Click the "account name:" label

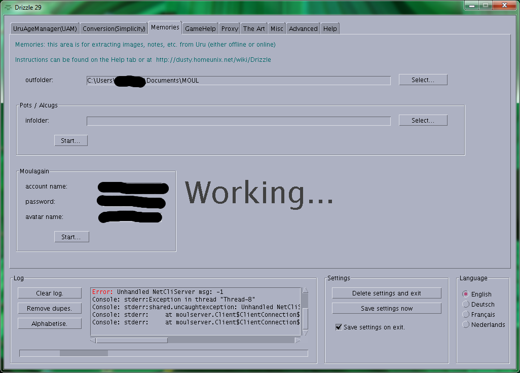coord(46,186)
